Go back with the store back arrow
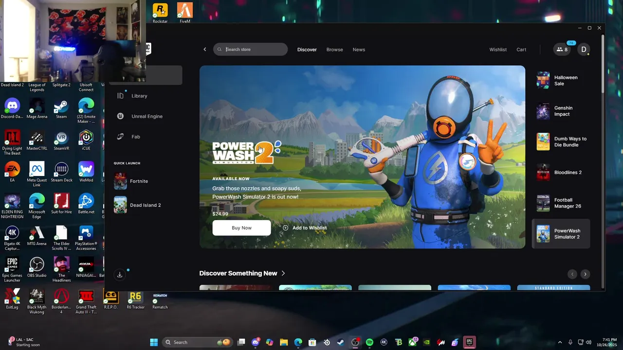This screenshot has height=350, width=623. 205,50
